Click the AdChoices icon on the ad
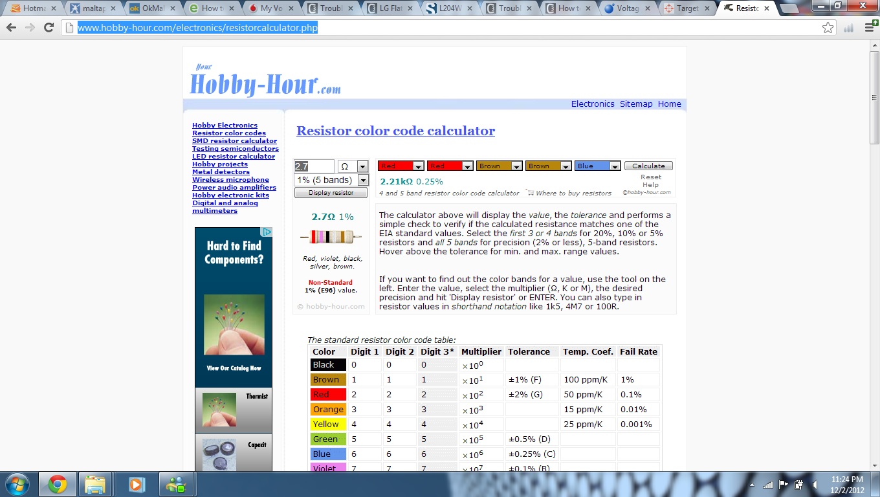 266,232
